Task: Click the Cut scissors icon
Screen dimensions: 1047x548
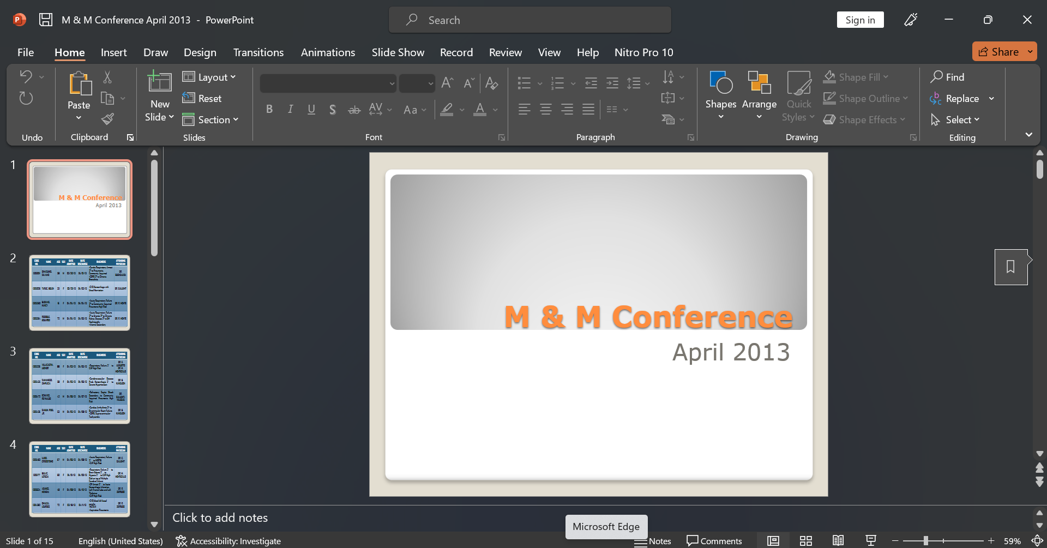Action: point(107,77)
